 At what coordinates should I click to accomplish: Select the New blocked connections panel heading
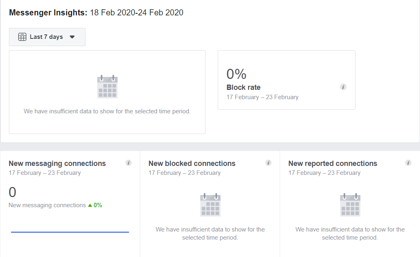pyautogui.click(x=192, y=163)
